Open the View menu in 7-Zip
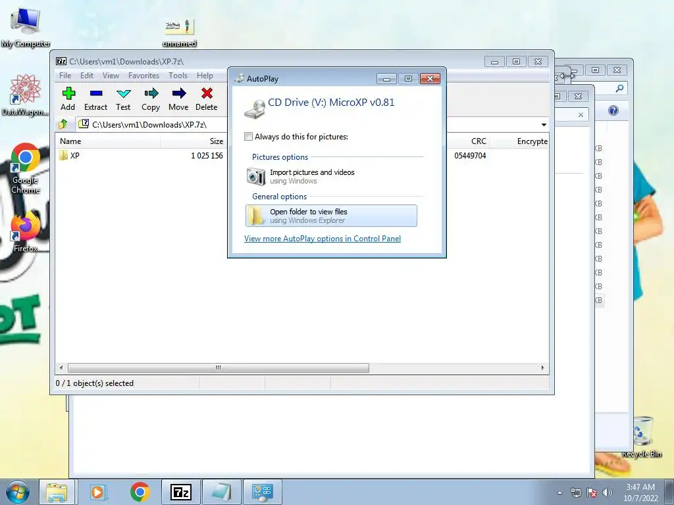 pyautogui.click(x=111, y=76)
